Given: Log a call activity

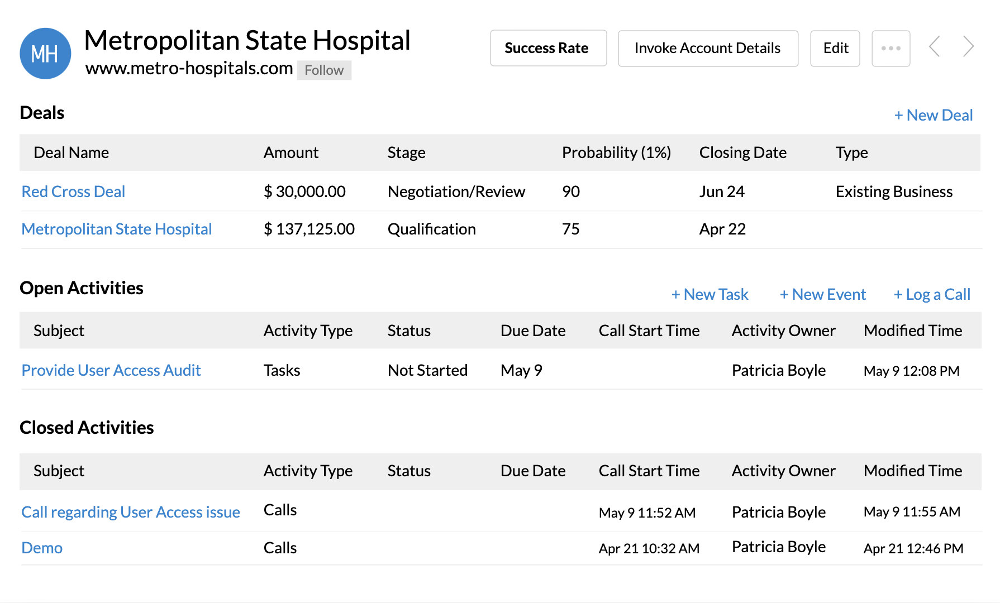Looking at the screenshot, I should [932, 294].
